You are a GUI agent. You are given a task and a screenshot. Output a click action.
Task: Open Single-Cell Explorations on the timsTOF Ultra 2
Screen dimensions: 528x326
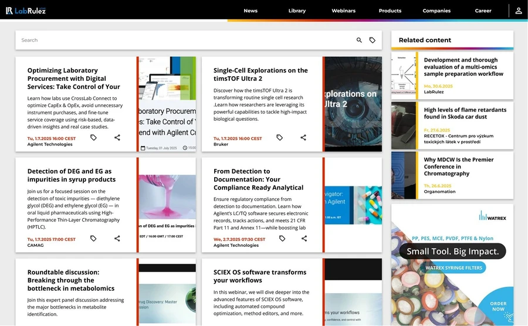[260, 74]
